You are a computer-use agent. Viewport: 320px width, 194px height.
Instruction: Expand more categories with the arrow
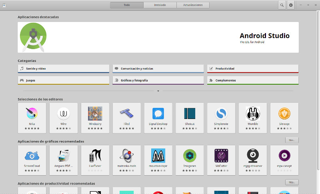[158, 91]
